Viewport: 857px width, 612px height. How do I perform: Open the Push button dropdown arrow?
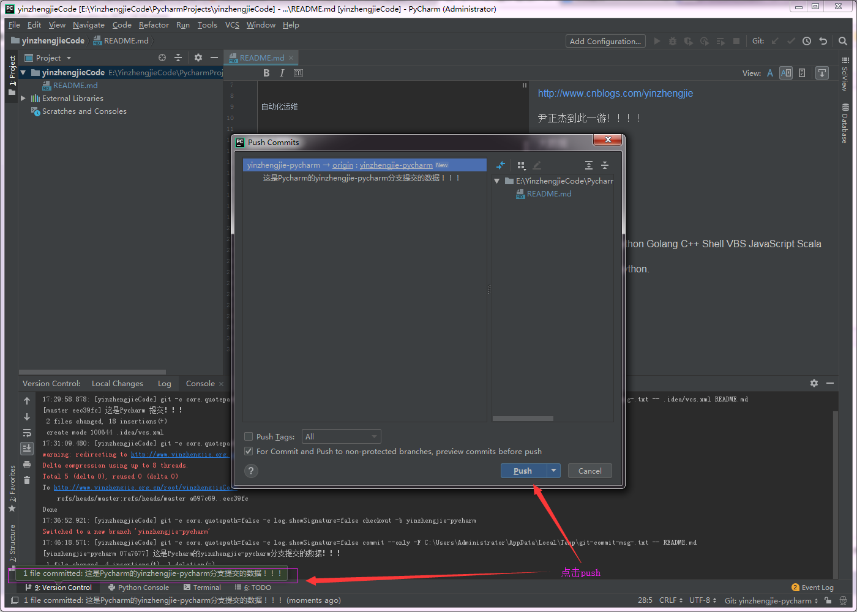tap(553, 471)
